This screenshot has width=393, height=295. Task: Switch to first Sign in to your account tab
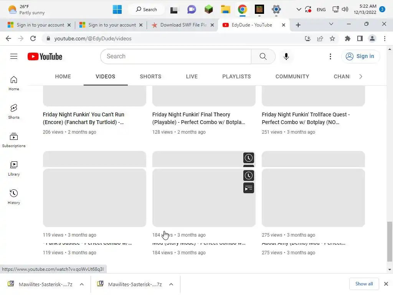coord(39,25)
